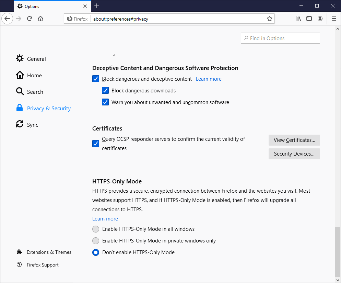This screenshot has height=283, width=341.
Task: Click the Find in Options search field
Action: click(x=280, y=38)
